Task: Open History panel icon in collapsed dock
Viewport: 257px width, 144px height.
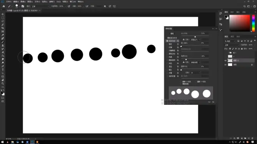Action: click(x=221, y=14)
